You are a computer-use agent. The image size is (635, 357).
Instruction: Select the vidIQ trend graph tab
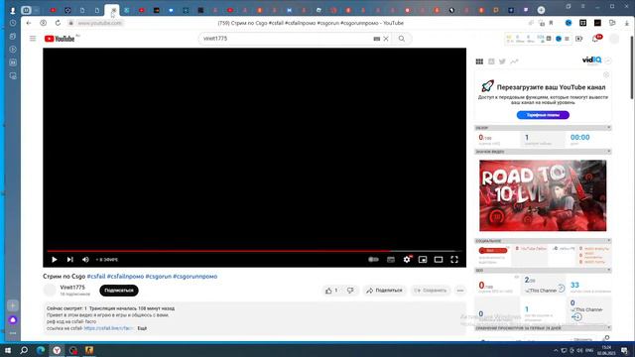tap(514, 61)
